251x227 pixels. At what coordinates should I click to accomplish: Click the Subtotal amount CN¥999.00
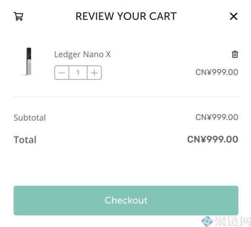coord(217,117)
